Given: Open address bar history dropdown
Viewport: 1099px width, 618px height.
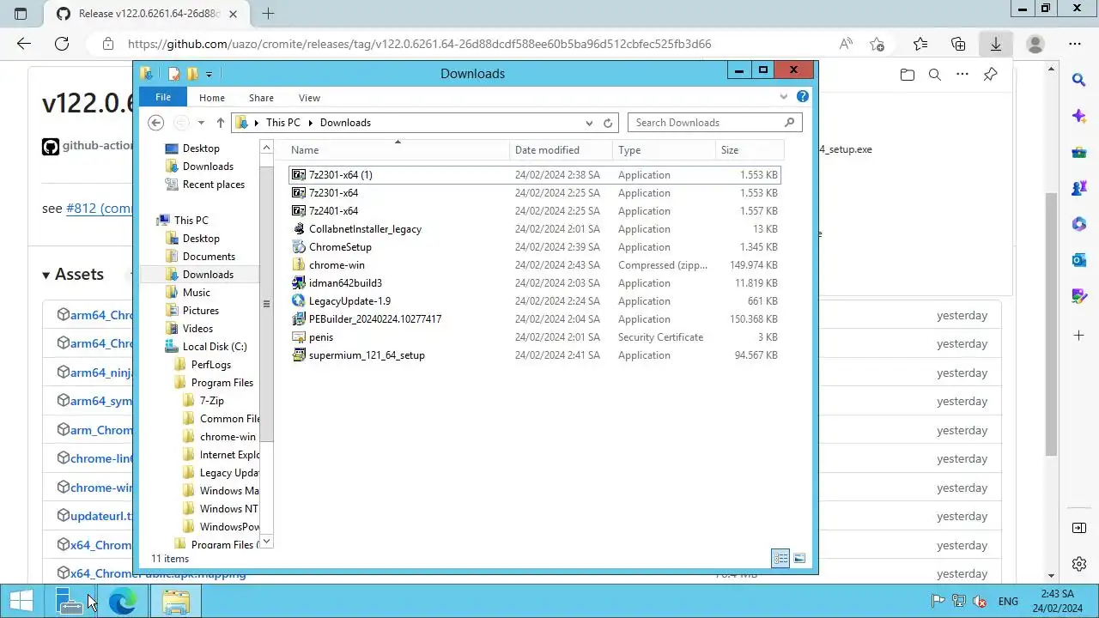Looking at the screenshot, I should pyautogui.click(x=589, y=123).
